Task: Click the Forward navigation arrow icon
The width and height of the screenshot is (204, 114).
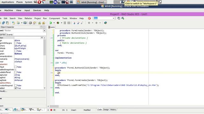Action: (x=96, y=23)
